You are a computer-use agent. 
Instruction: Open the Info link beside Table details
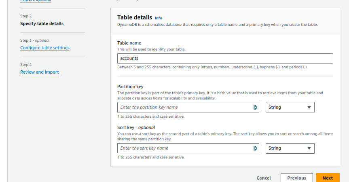pos(159,18)
